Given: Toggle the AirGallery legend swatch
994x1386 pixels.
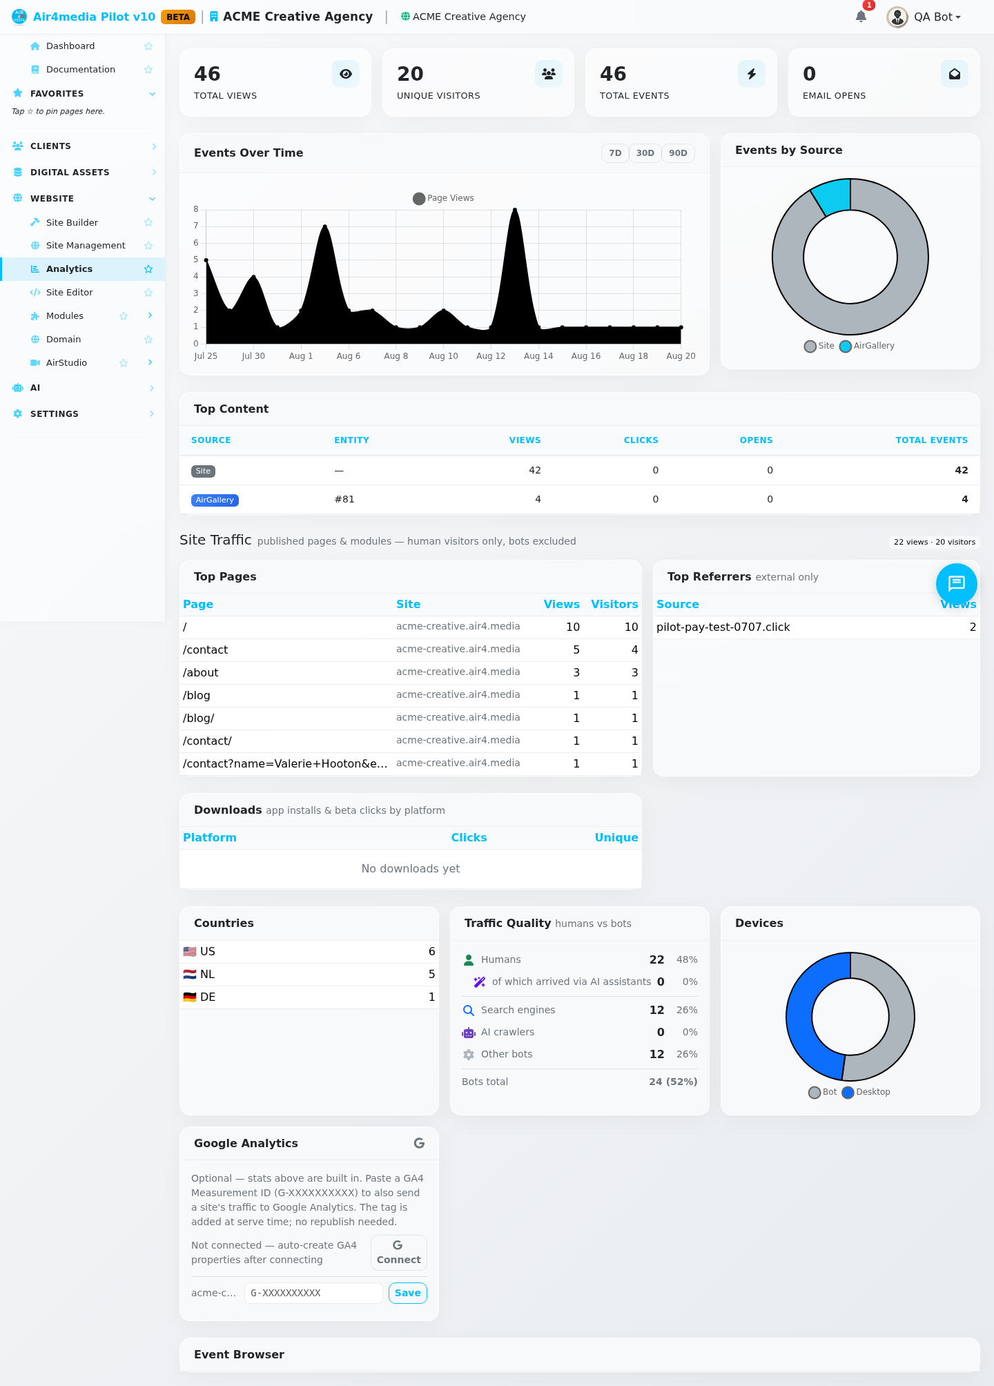Looking at the screenshot, I should (846, 346).
